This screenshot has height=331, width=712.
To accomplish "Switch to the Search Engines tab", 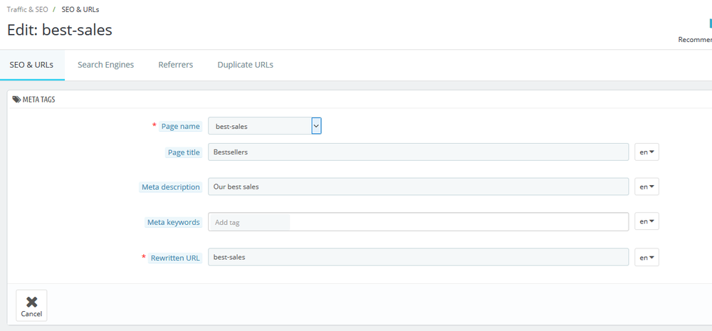I will coord(106,65).
